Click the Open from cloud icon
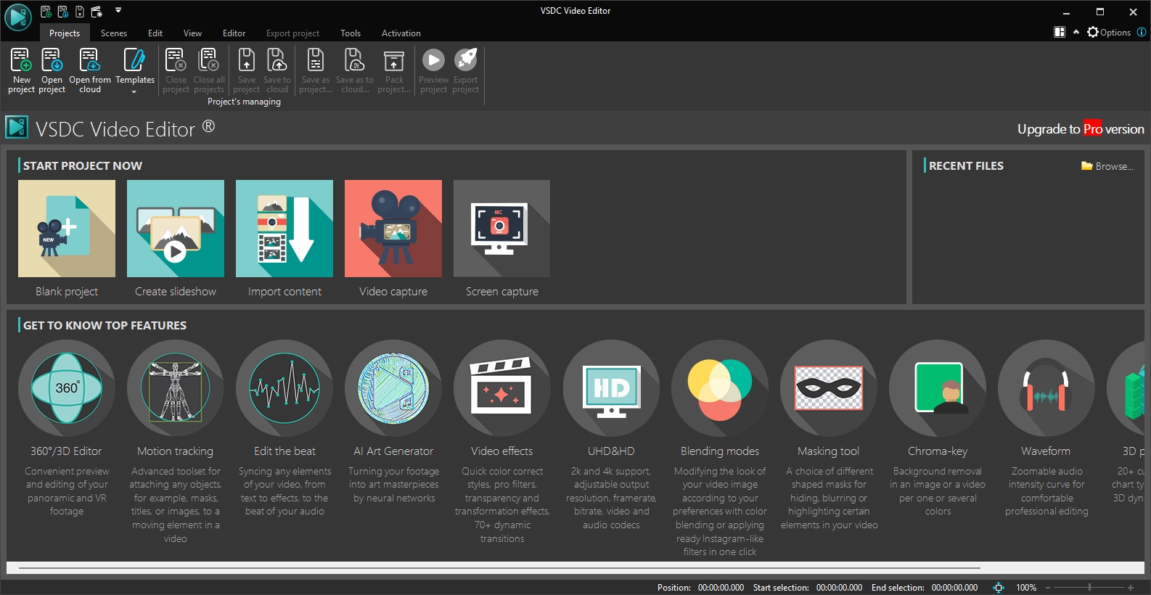The image size is (1151, 595). tap(90, 70)
